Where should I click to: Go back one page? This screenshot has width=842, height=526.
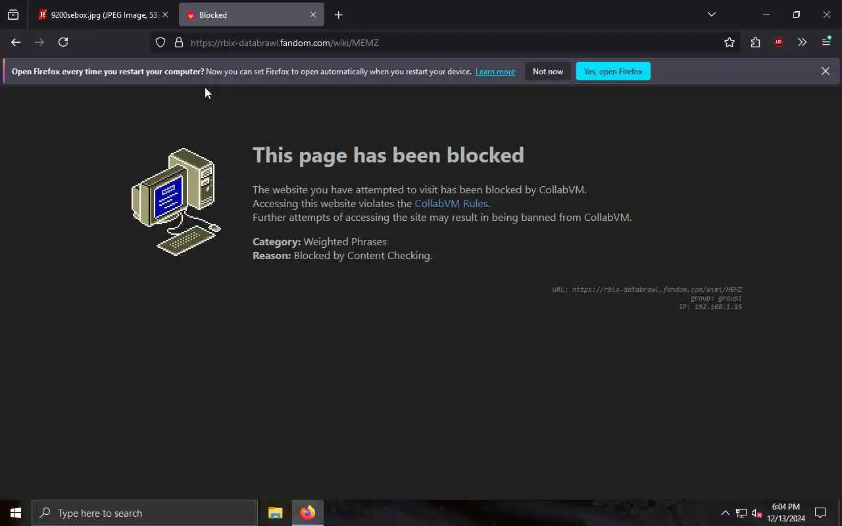pyautogui.click(x=16, y=42)
